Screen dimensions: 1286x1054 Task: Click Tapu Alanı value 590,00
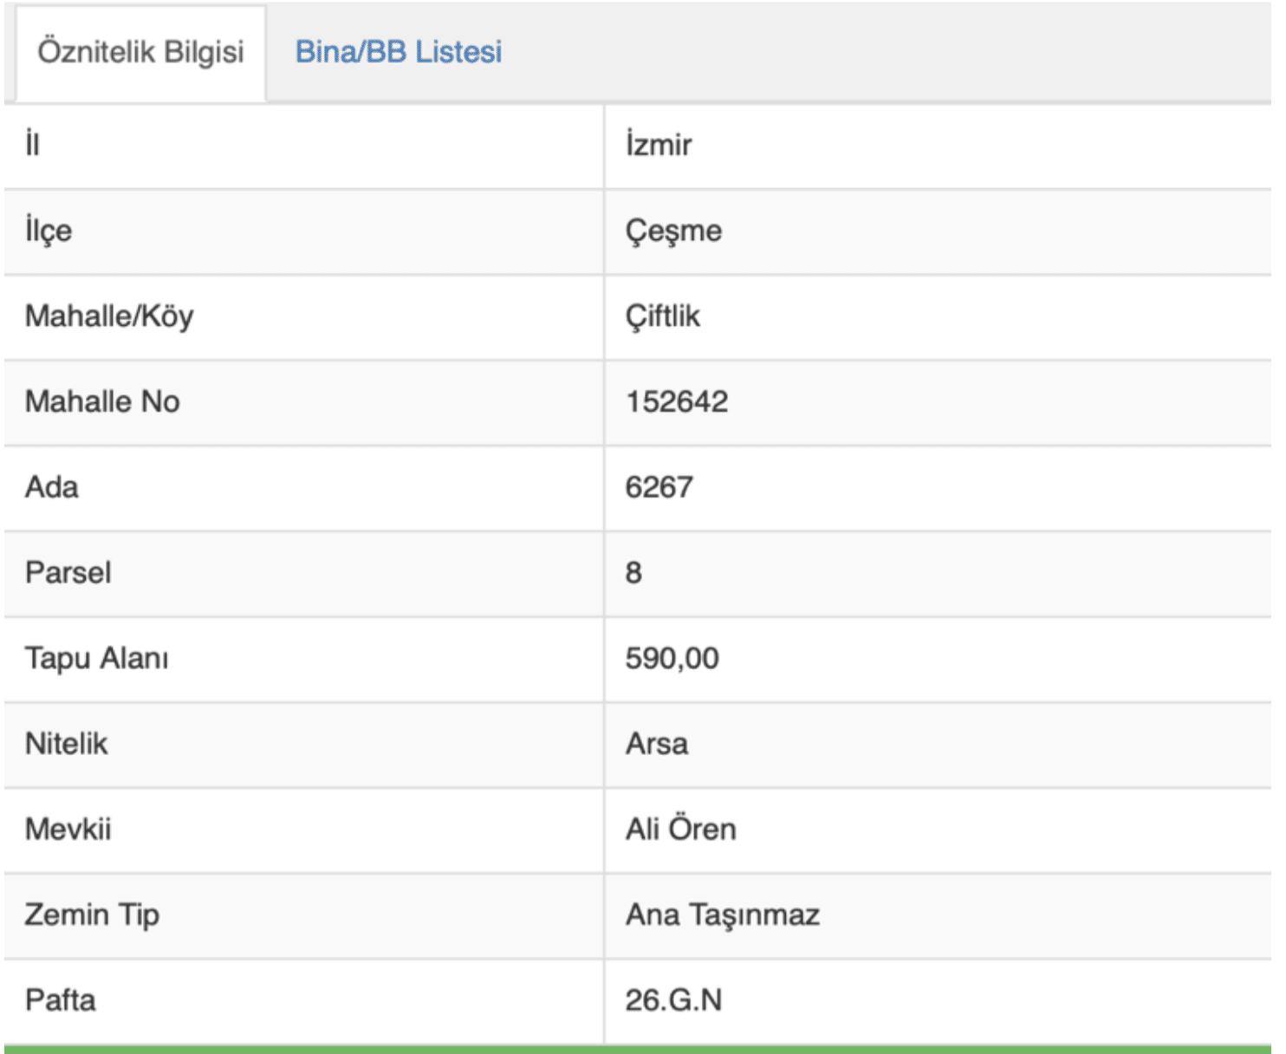[672, 659]
